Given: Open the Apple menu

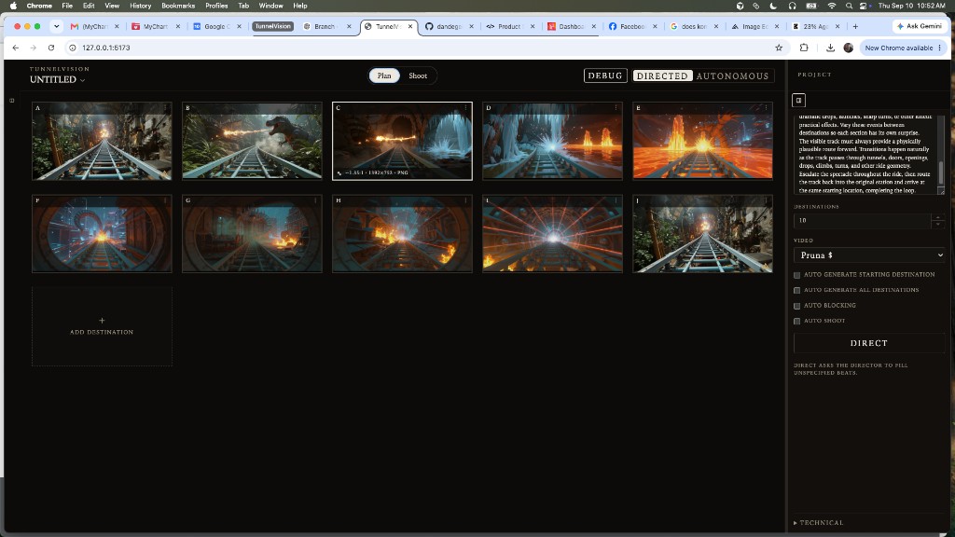Looking at the screenshot, I should [x=13, y=6].
